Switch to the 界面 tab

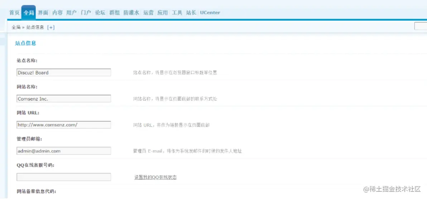click(x=43, y=13)
